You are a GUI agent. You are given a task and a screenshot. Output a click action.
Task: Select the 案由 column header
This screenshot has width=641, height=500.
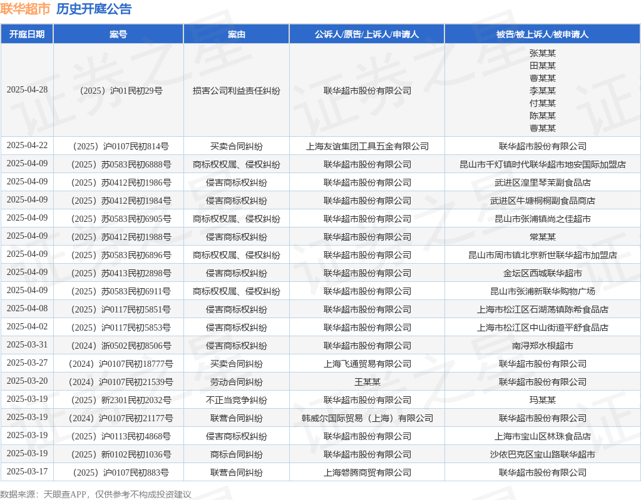point(236,34)
